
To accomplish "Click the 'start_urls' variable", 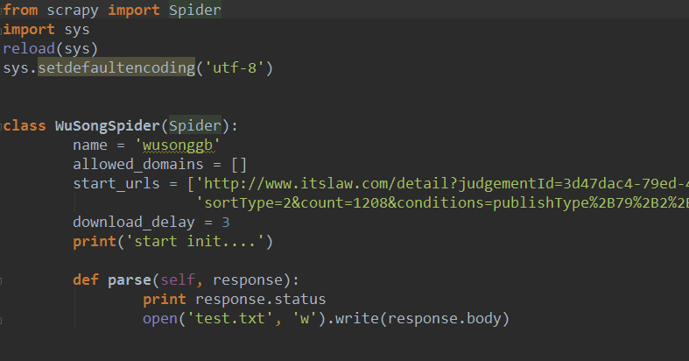I will click(x=116, y=183).
